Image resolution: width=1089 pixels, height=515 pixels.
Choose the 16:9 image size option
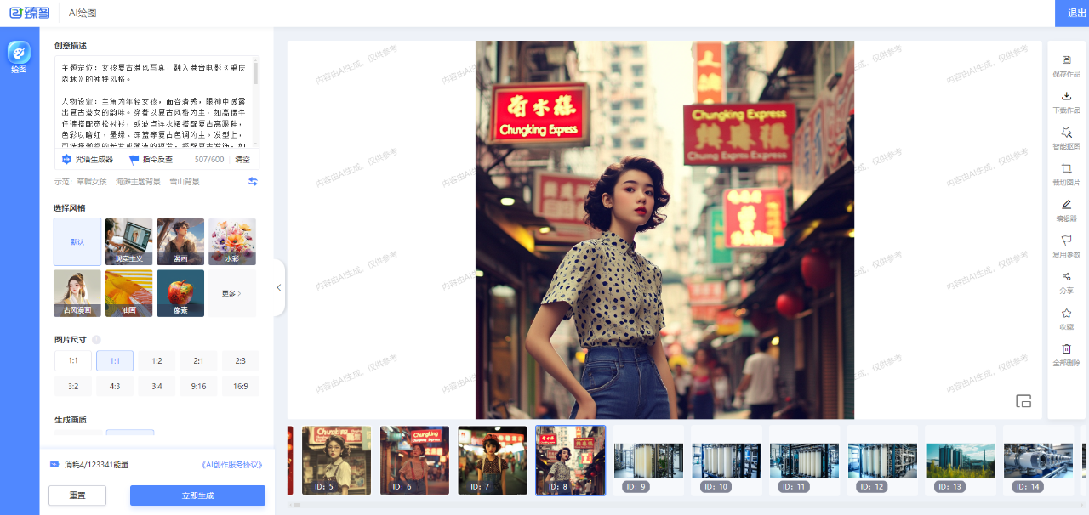(x=241, y=386)
